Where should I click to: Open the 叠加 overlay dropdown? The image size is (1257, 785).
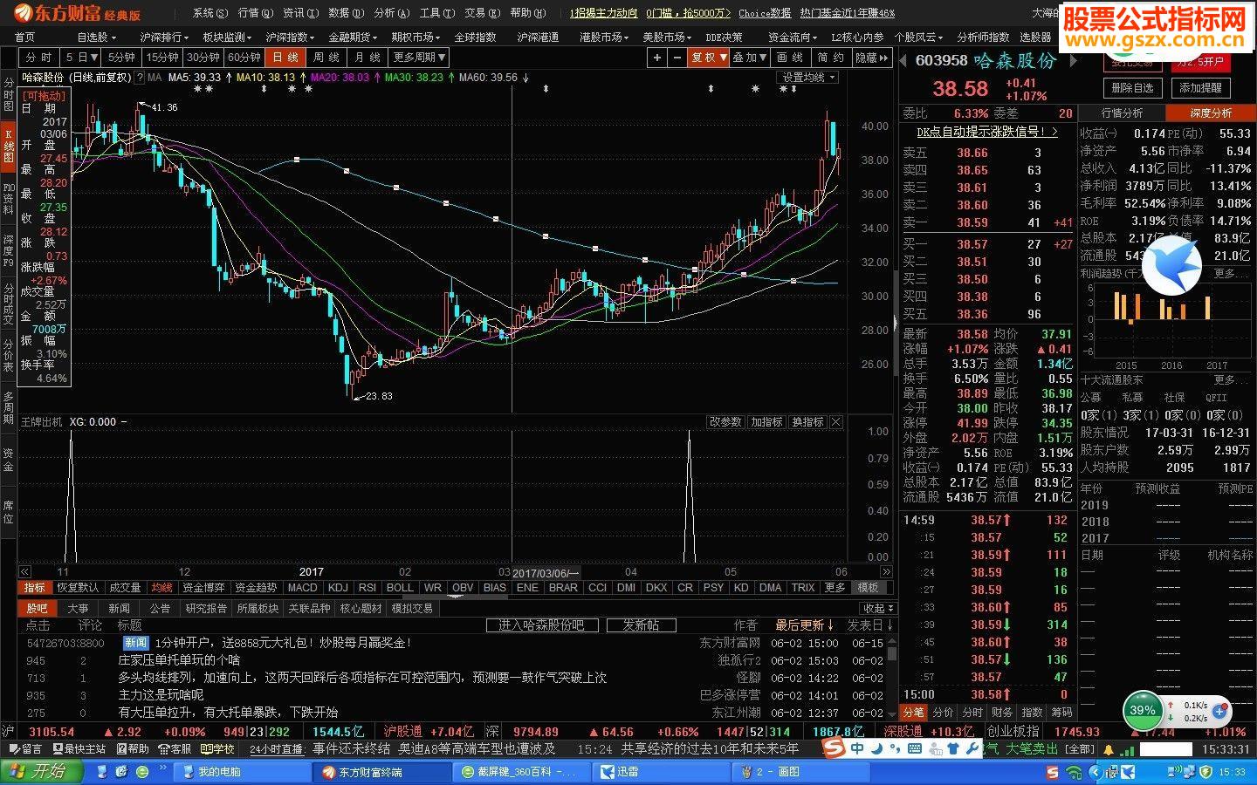point(750,58)
